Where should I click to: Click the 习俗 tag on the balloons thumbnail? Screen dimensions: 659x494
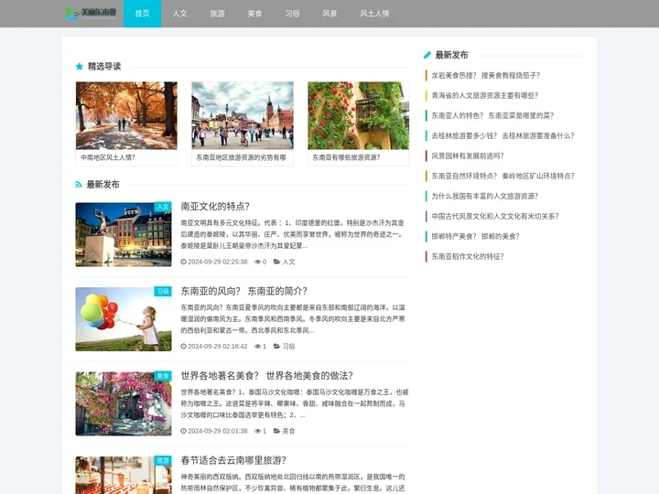coord(163,292)
